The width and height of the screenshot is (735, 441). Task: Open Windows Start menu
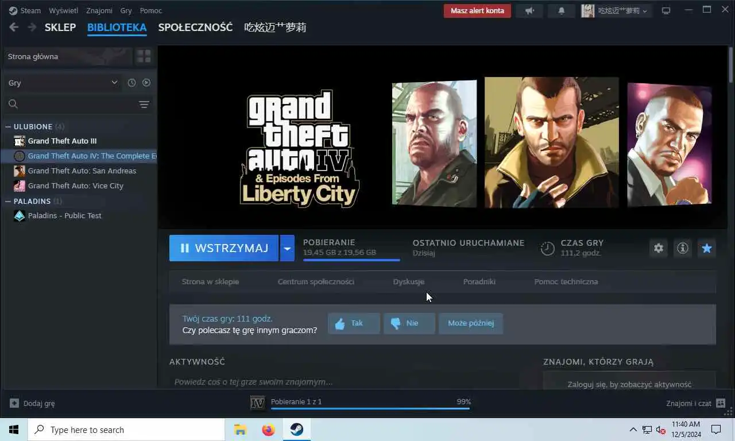(14, 430)
